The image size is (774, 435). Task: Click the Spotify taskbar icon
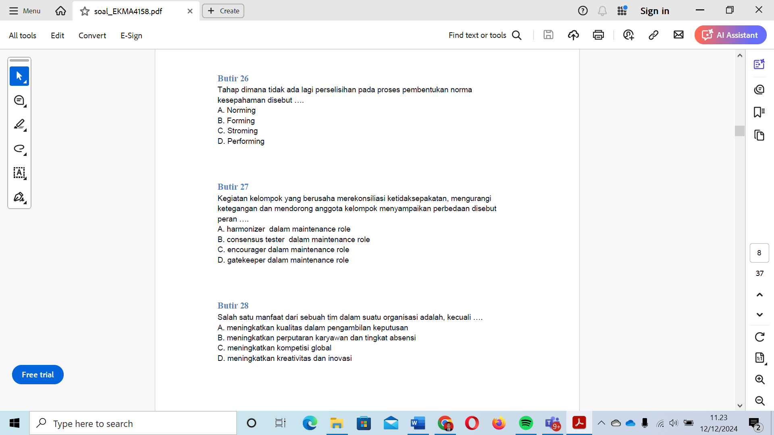click(526, 423)
